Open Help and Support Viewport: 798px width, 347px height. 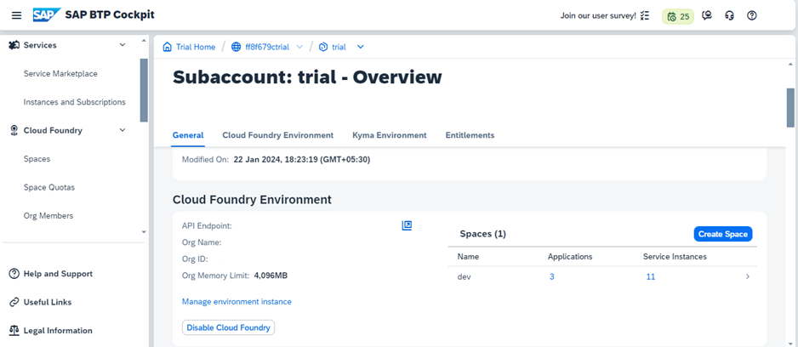coord(58,274)
